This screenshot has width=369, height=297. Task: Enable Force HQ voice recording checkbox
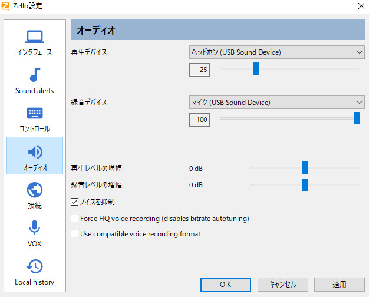pos(74,219)
